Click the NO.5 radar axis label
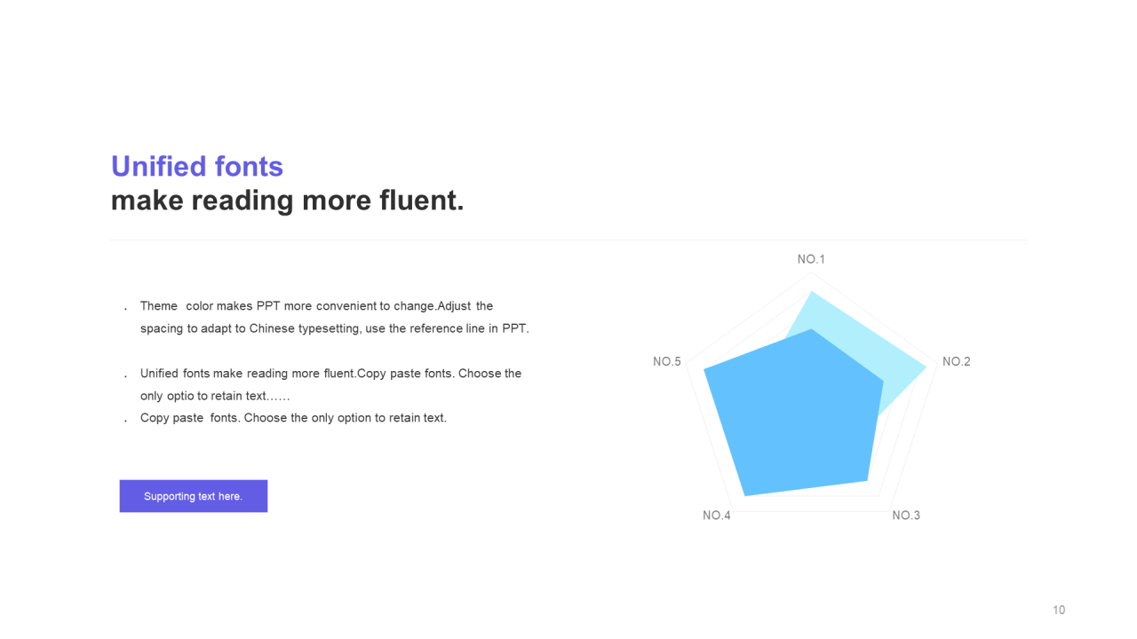Image resolution: width=1137 pixels, height=639 pixels. pyautogui.click(x=667, y=361)
